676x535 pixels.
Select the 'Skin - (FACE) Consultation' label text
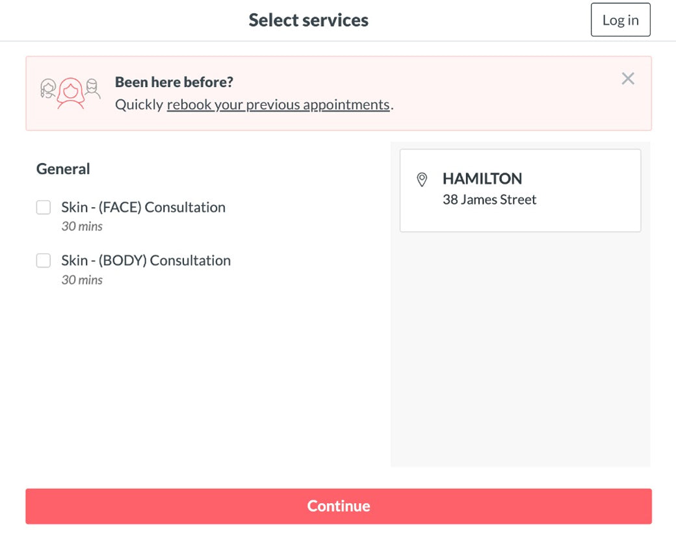pos(143,208)
